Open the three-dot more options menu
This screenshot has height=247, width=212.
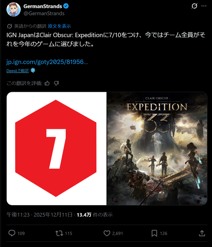click(x=204, y=6)
